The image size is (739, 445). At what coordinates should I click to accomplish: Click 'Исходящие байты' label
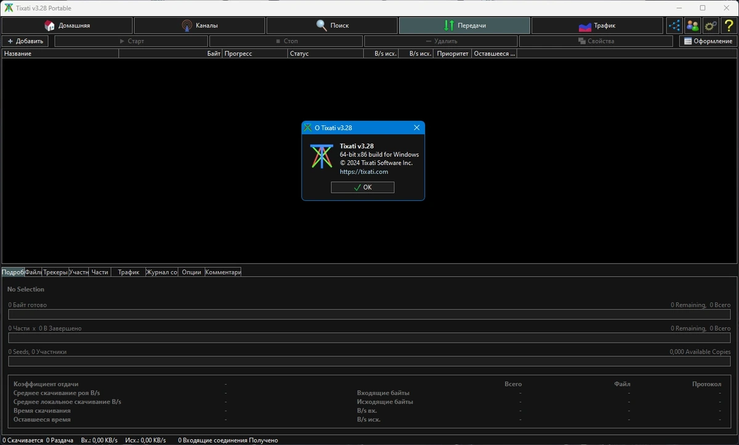click(x=385, y=402)
